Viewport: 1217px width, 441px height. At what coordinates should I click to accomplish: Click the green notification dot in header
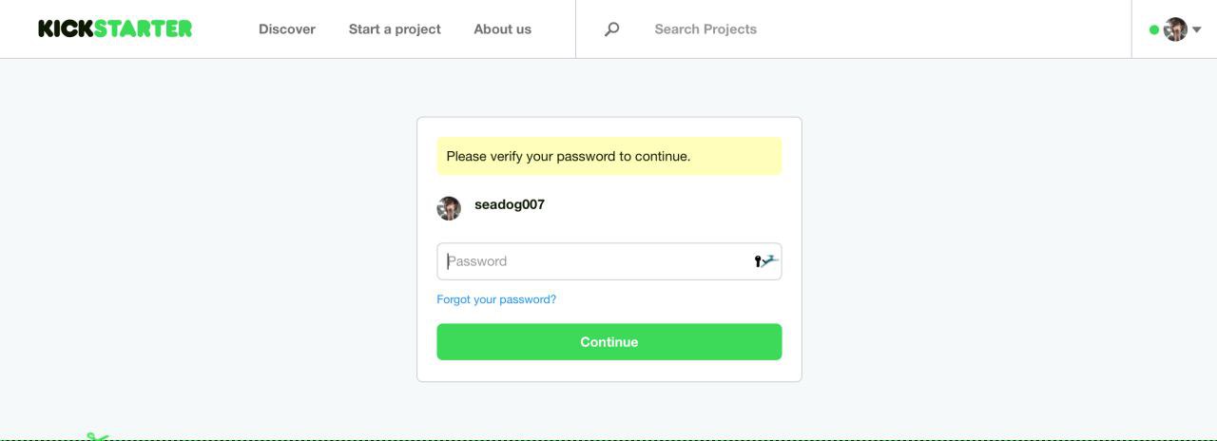click(1154, 29)
